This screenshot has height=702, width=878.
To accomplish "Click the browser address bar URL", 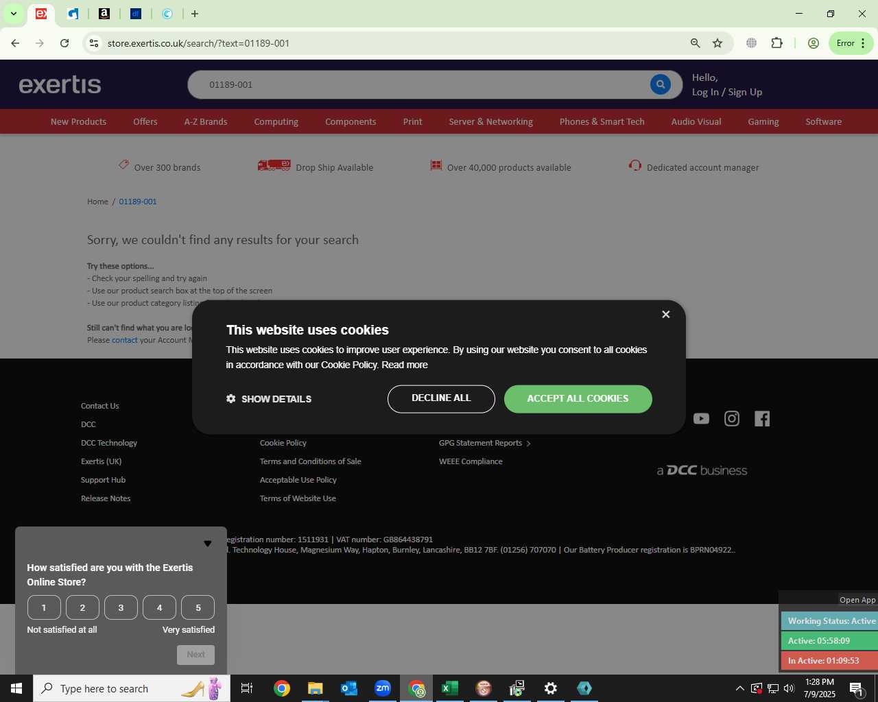I will coord(198,43).
